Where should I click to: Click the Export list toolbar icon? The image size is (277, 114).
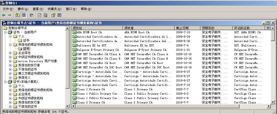[x=45, y=15]
